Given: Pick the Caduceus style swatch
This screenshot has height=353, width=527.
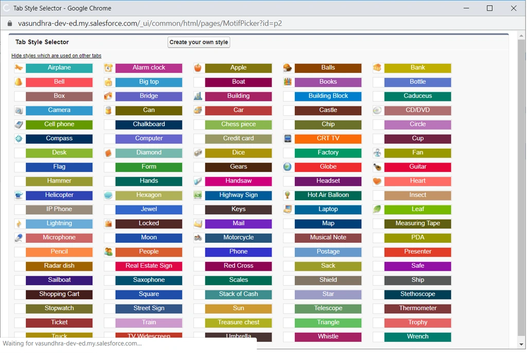Looking at the screenshot, I should (418, 96).
